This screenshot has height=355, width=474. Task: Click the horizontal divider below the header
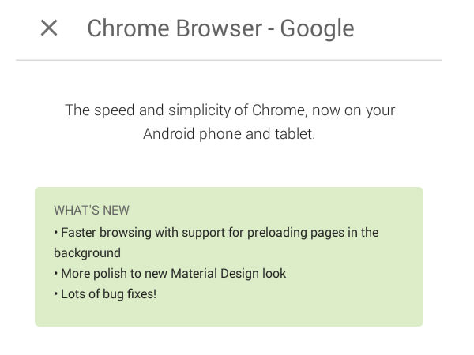[x=229, y=60]
